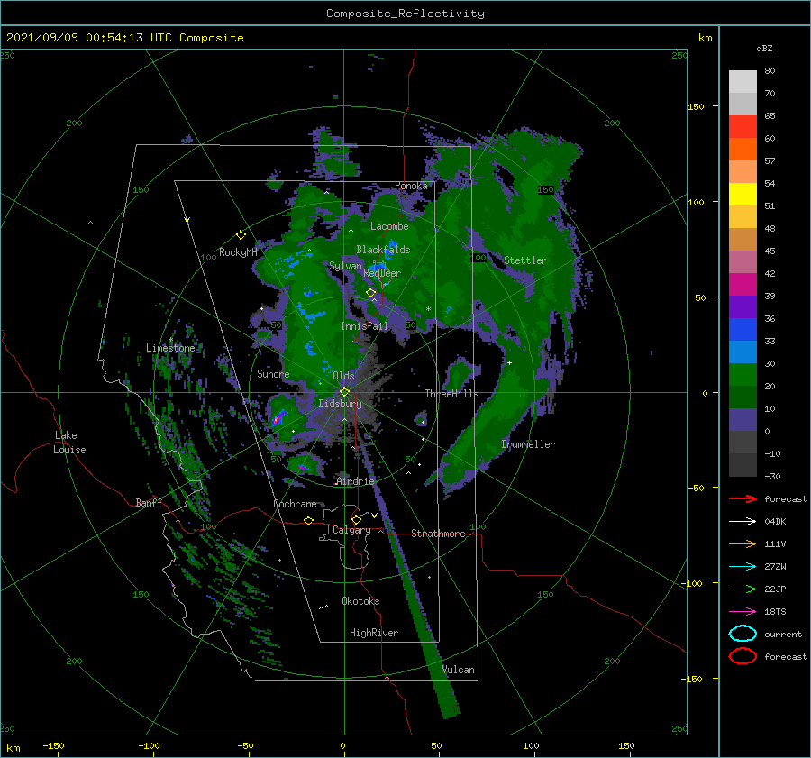Click the Innisfail town label
Image resolution: width=811 pixels, height=758 pixels.
365,326
